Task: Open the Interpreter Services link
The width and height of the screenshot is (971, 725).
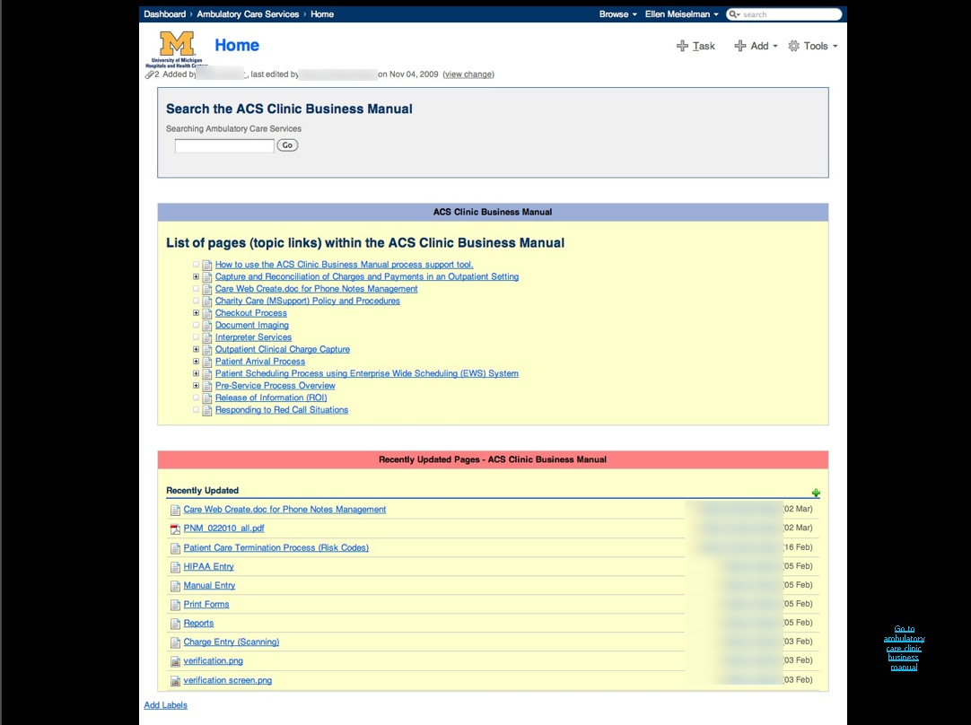Action: 253,337
